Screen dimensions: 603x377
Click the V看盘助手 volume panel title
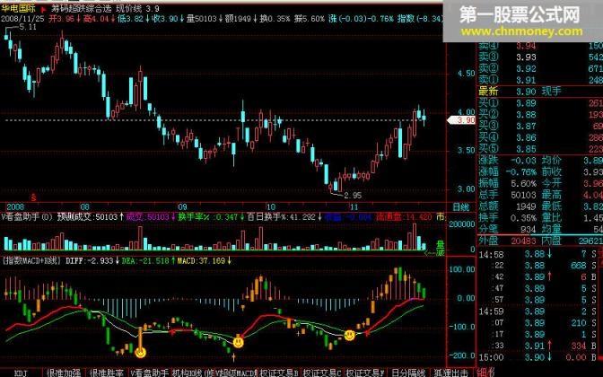point(27,217)
